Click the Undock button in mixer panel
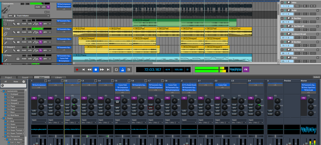The width and height of the screenshot is (321, 145). pos(316,77)
